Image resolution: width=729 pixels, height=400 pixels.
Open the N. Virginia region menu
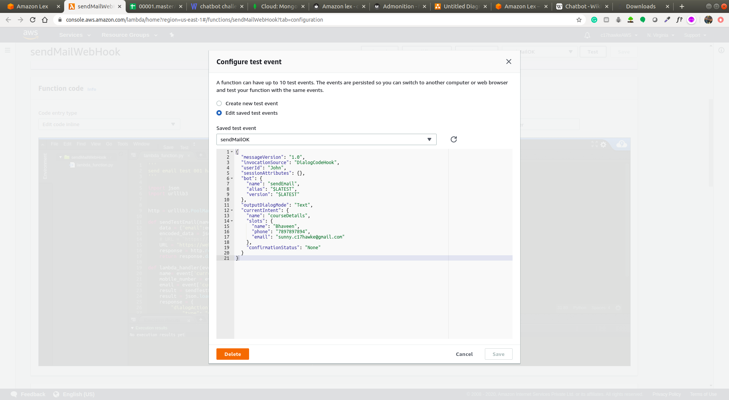click(661, 35)
